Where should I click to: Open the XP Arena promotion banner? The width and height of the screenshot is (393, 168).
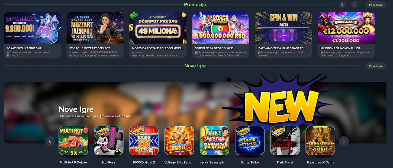(32, 28)
